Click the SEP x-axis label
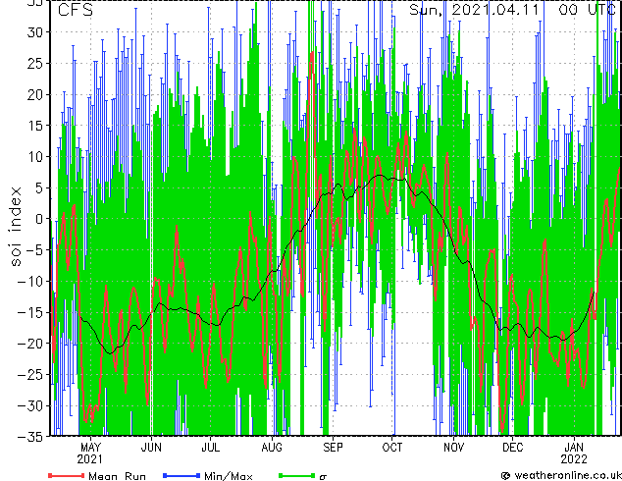Screen dimensions: 622x481 coord(333,448)
